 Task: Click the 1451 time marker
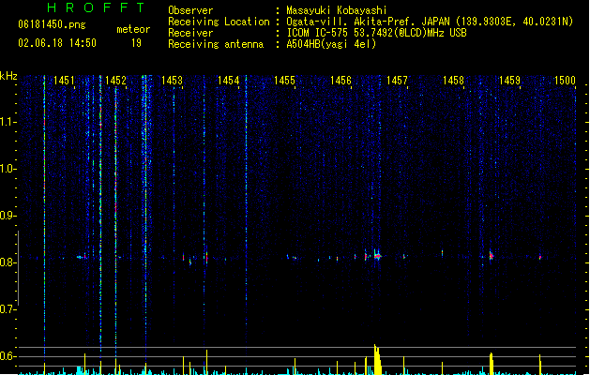64,81
